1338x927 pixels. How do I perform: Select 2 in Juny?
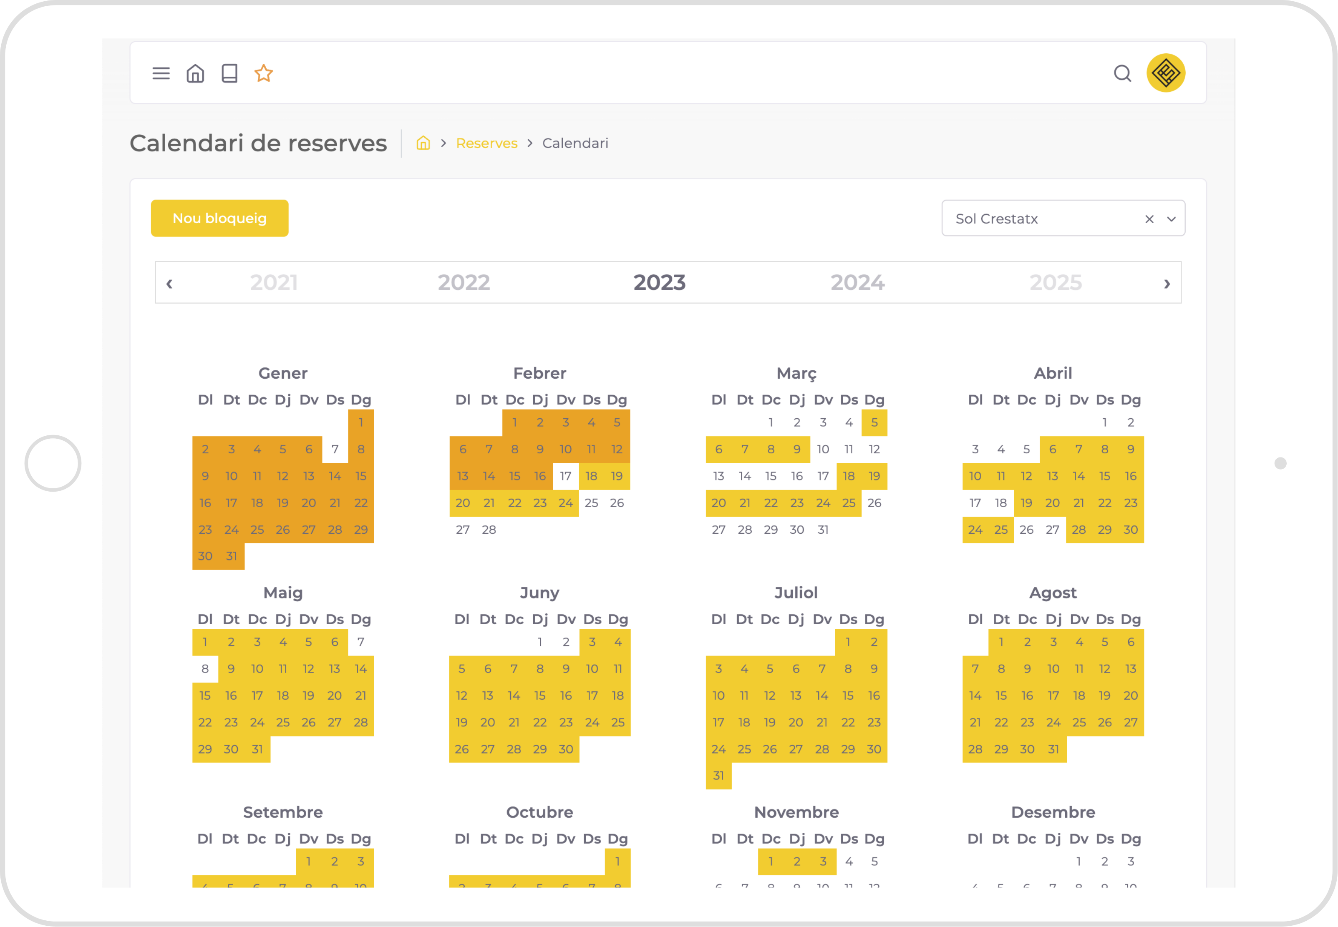point(566,642)
